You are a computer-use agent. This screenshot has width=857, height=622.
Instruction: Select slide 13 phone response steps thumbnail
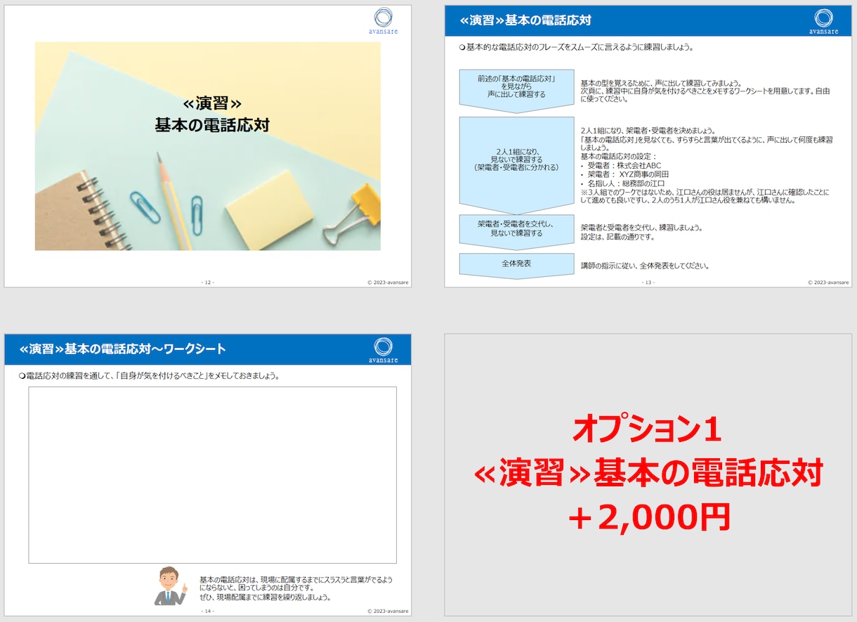tap(648, 146)
